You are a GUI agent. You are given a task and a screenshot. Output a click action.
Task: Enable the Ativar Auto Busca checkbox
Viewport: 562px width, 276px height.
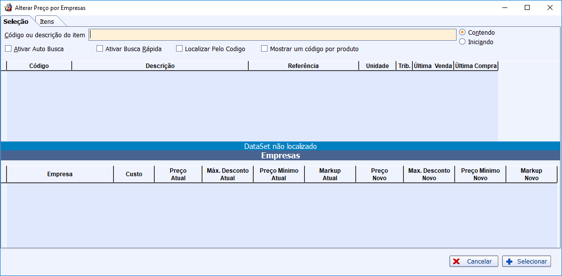click(8, 49)
